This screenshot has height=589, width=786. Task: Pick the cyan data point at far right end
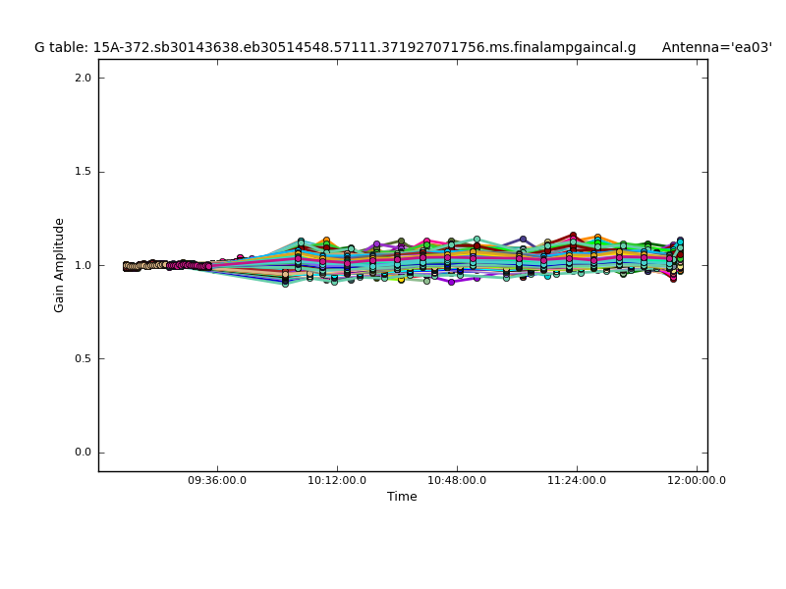[680, 241]
